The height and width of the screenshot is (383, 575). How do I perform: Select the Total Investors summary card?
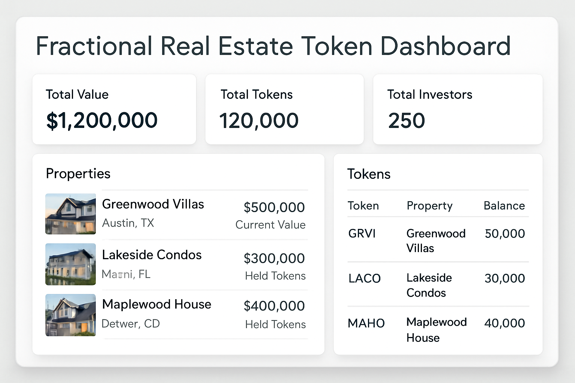click(x=457, y=109)
